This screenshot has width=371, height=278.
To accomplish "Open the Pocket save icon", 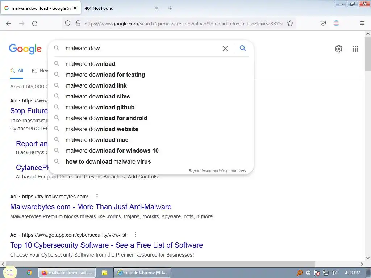I will point(323,23).
